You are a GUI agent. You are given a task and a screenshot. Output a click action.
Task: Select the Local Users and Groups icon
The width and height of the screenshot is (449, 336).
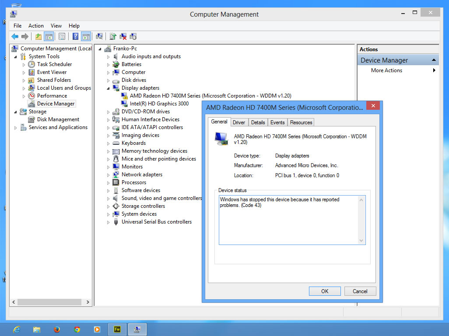[x=32, y=88]
